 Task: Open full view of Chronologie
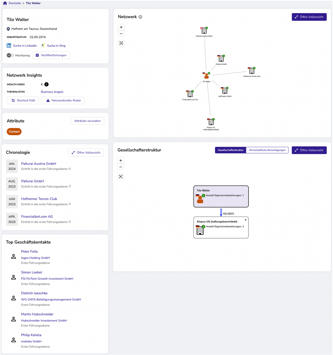(x=86, y=153)
